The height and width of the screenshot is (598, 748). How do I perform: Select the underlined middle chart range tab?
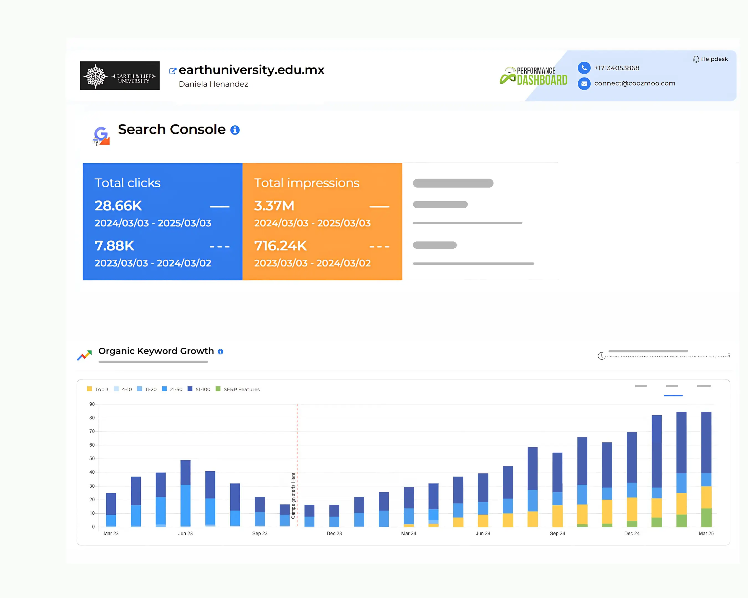coord(672,386)
